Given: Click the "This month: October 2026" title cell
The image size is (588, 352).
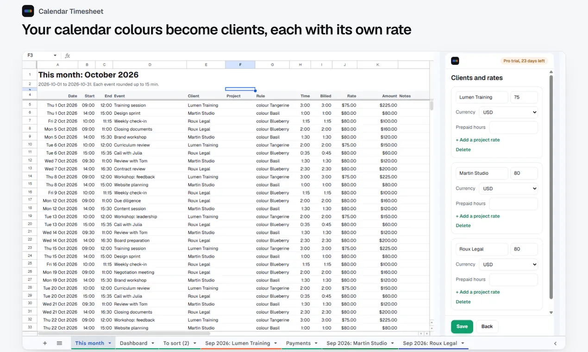Looking at the screenshot, I should pyautogui.click(x=88, y=75).
